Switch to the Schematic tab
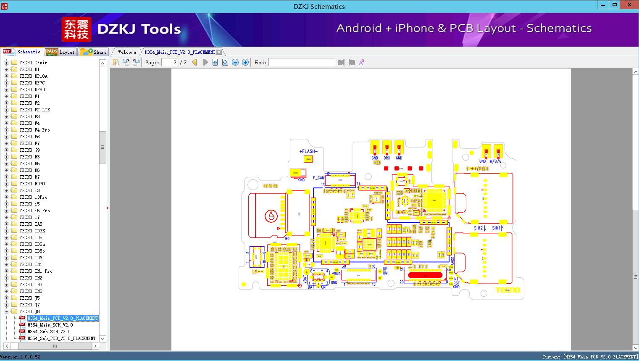The width and height of the screenshot is (639, 361). point(22,52)
